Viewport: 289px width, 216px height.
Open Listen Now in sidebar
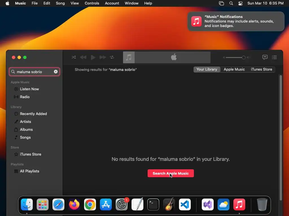(29, 89)
